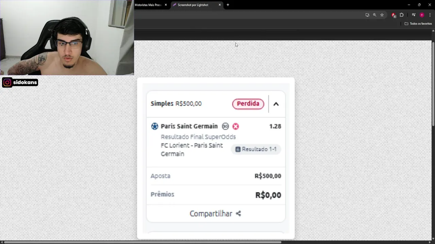The height and width of the screenshot is (244, 435).
Task: Collapse the Simples bet card chevron
Action: coord(276,104)
